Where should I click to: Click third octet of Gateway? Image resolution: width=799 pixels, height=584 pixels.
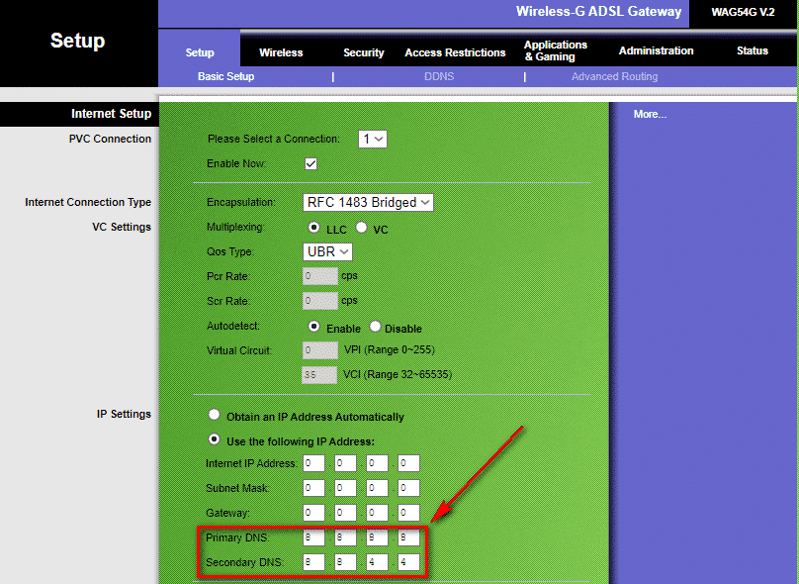tap(377, 513)
